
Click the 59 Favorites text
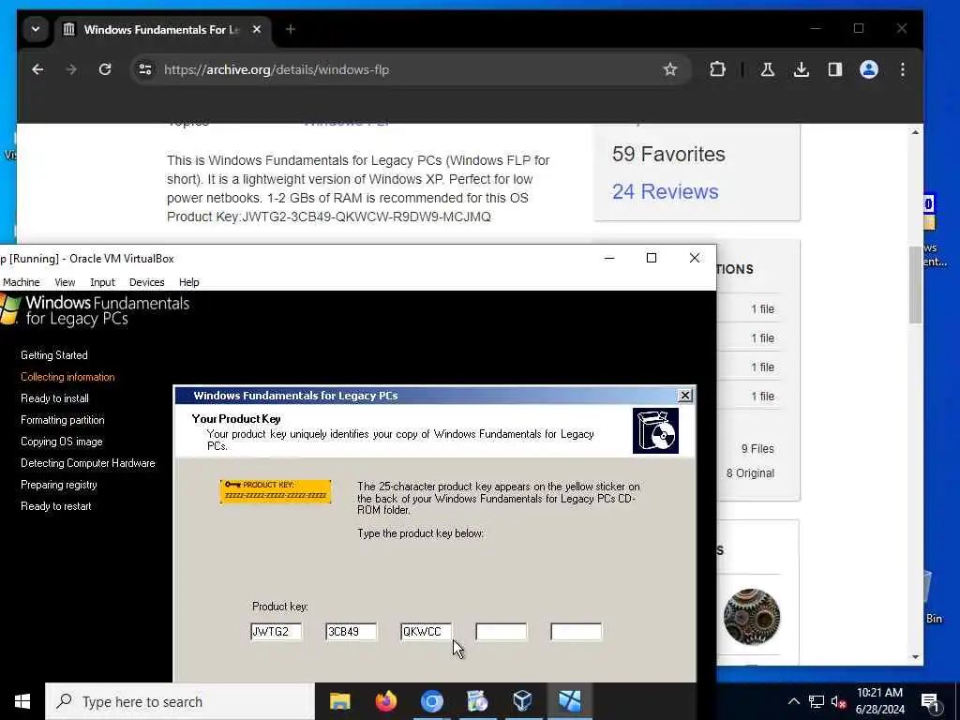click(x=668, y=155)
